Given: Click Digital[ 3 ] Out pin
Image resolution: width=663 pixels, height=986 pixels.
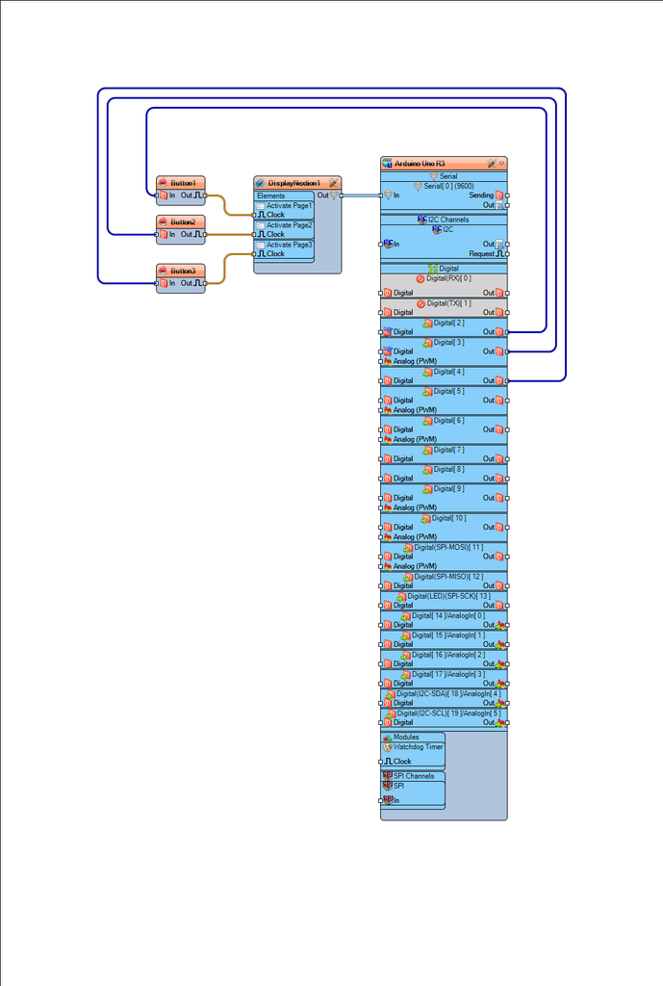Looking at the screenshot, I should point(507,351).
